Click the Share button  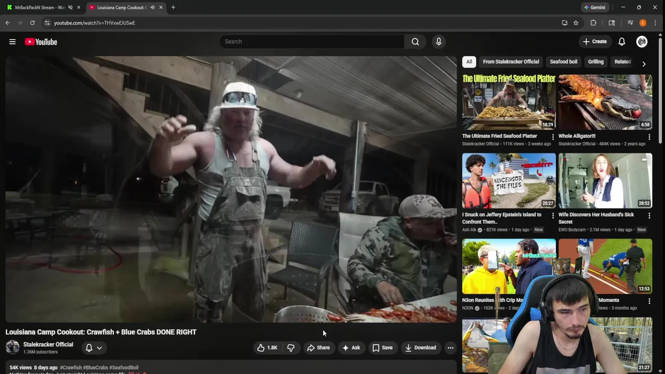coord(318,348)
